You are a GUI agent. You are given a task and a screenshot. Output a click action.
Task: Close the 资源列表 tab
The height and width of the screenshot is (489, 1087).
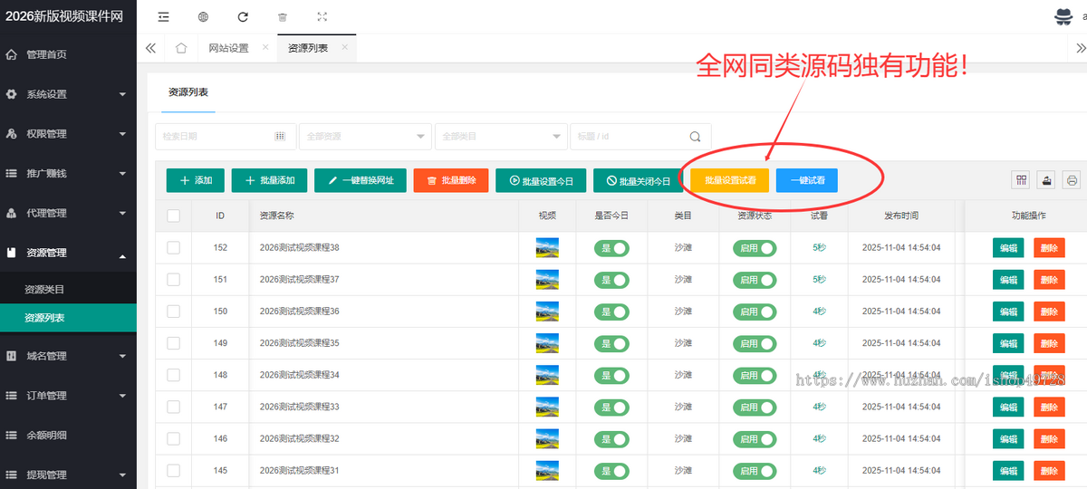click(x=344, y=47)
